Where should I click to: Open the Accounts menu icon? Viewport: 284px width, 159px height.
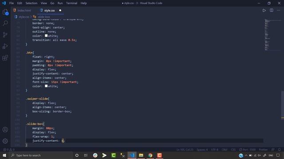click(5, 129)
